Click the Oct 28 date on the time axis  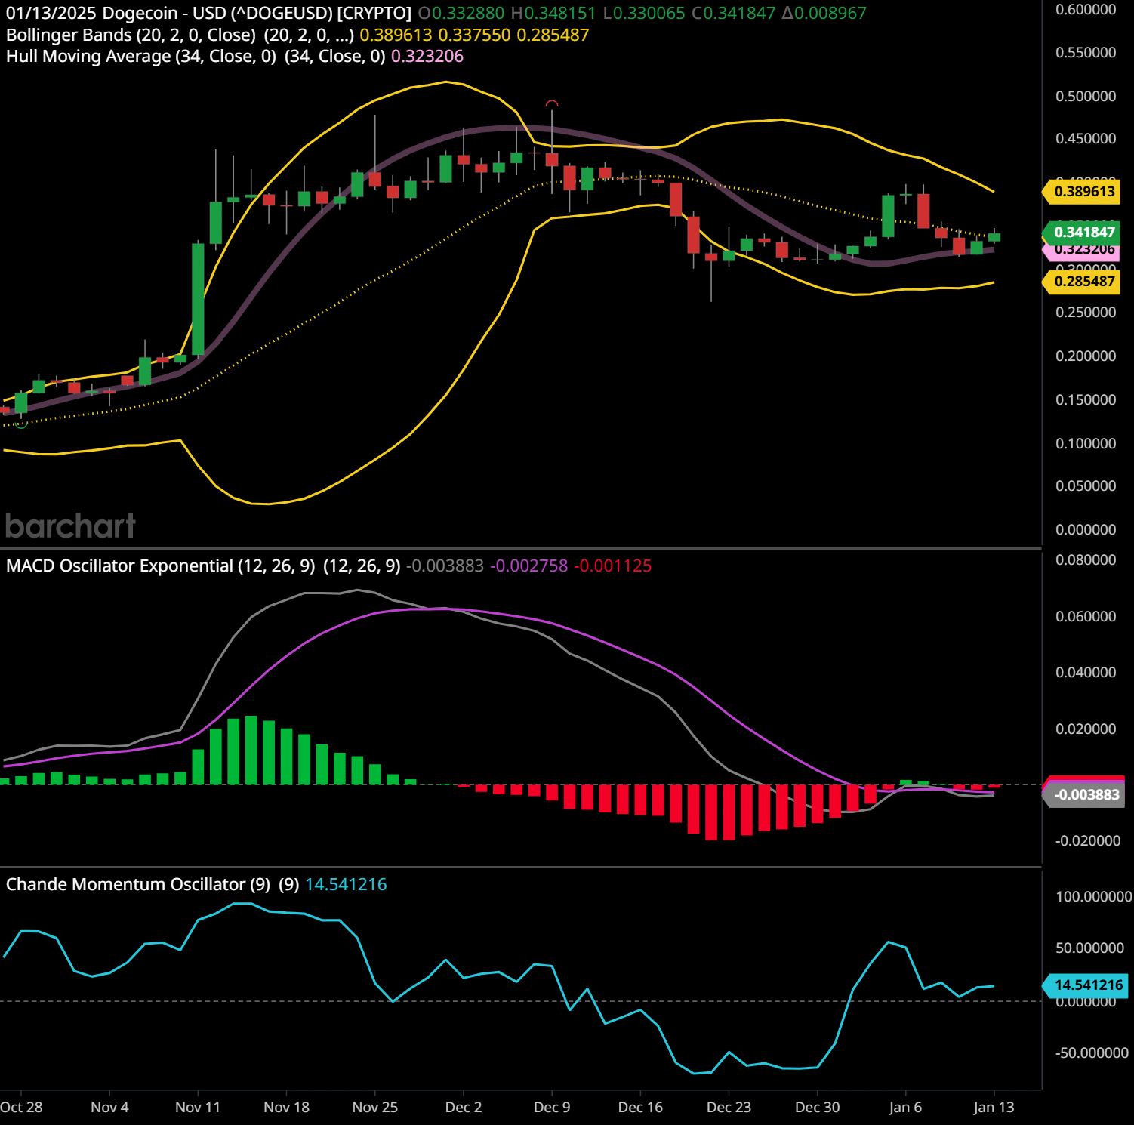tap(21, 1107)
